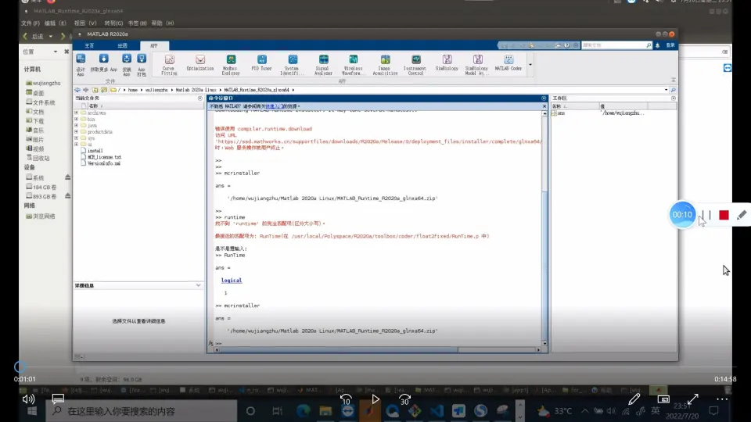Click browse for folder icon
This screenshot has width=751, height=422.
(104, 90)
